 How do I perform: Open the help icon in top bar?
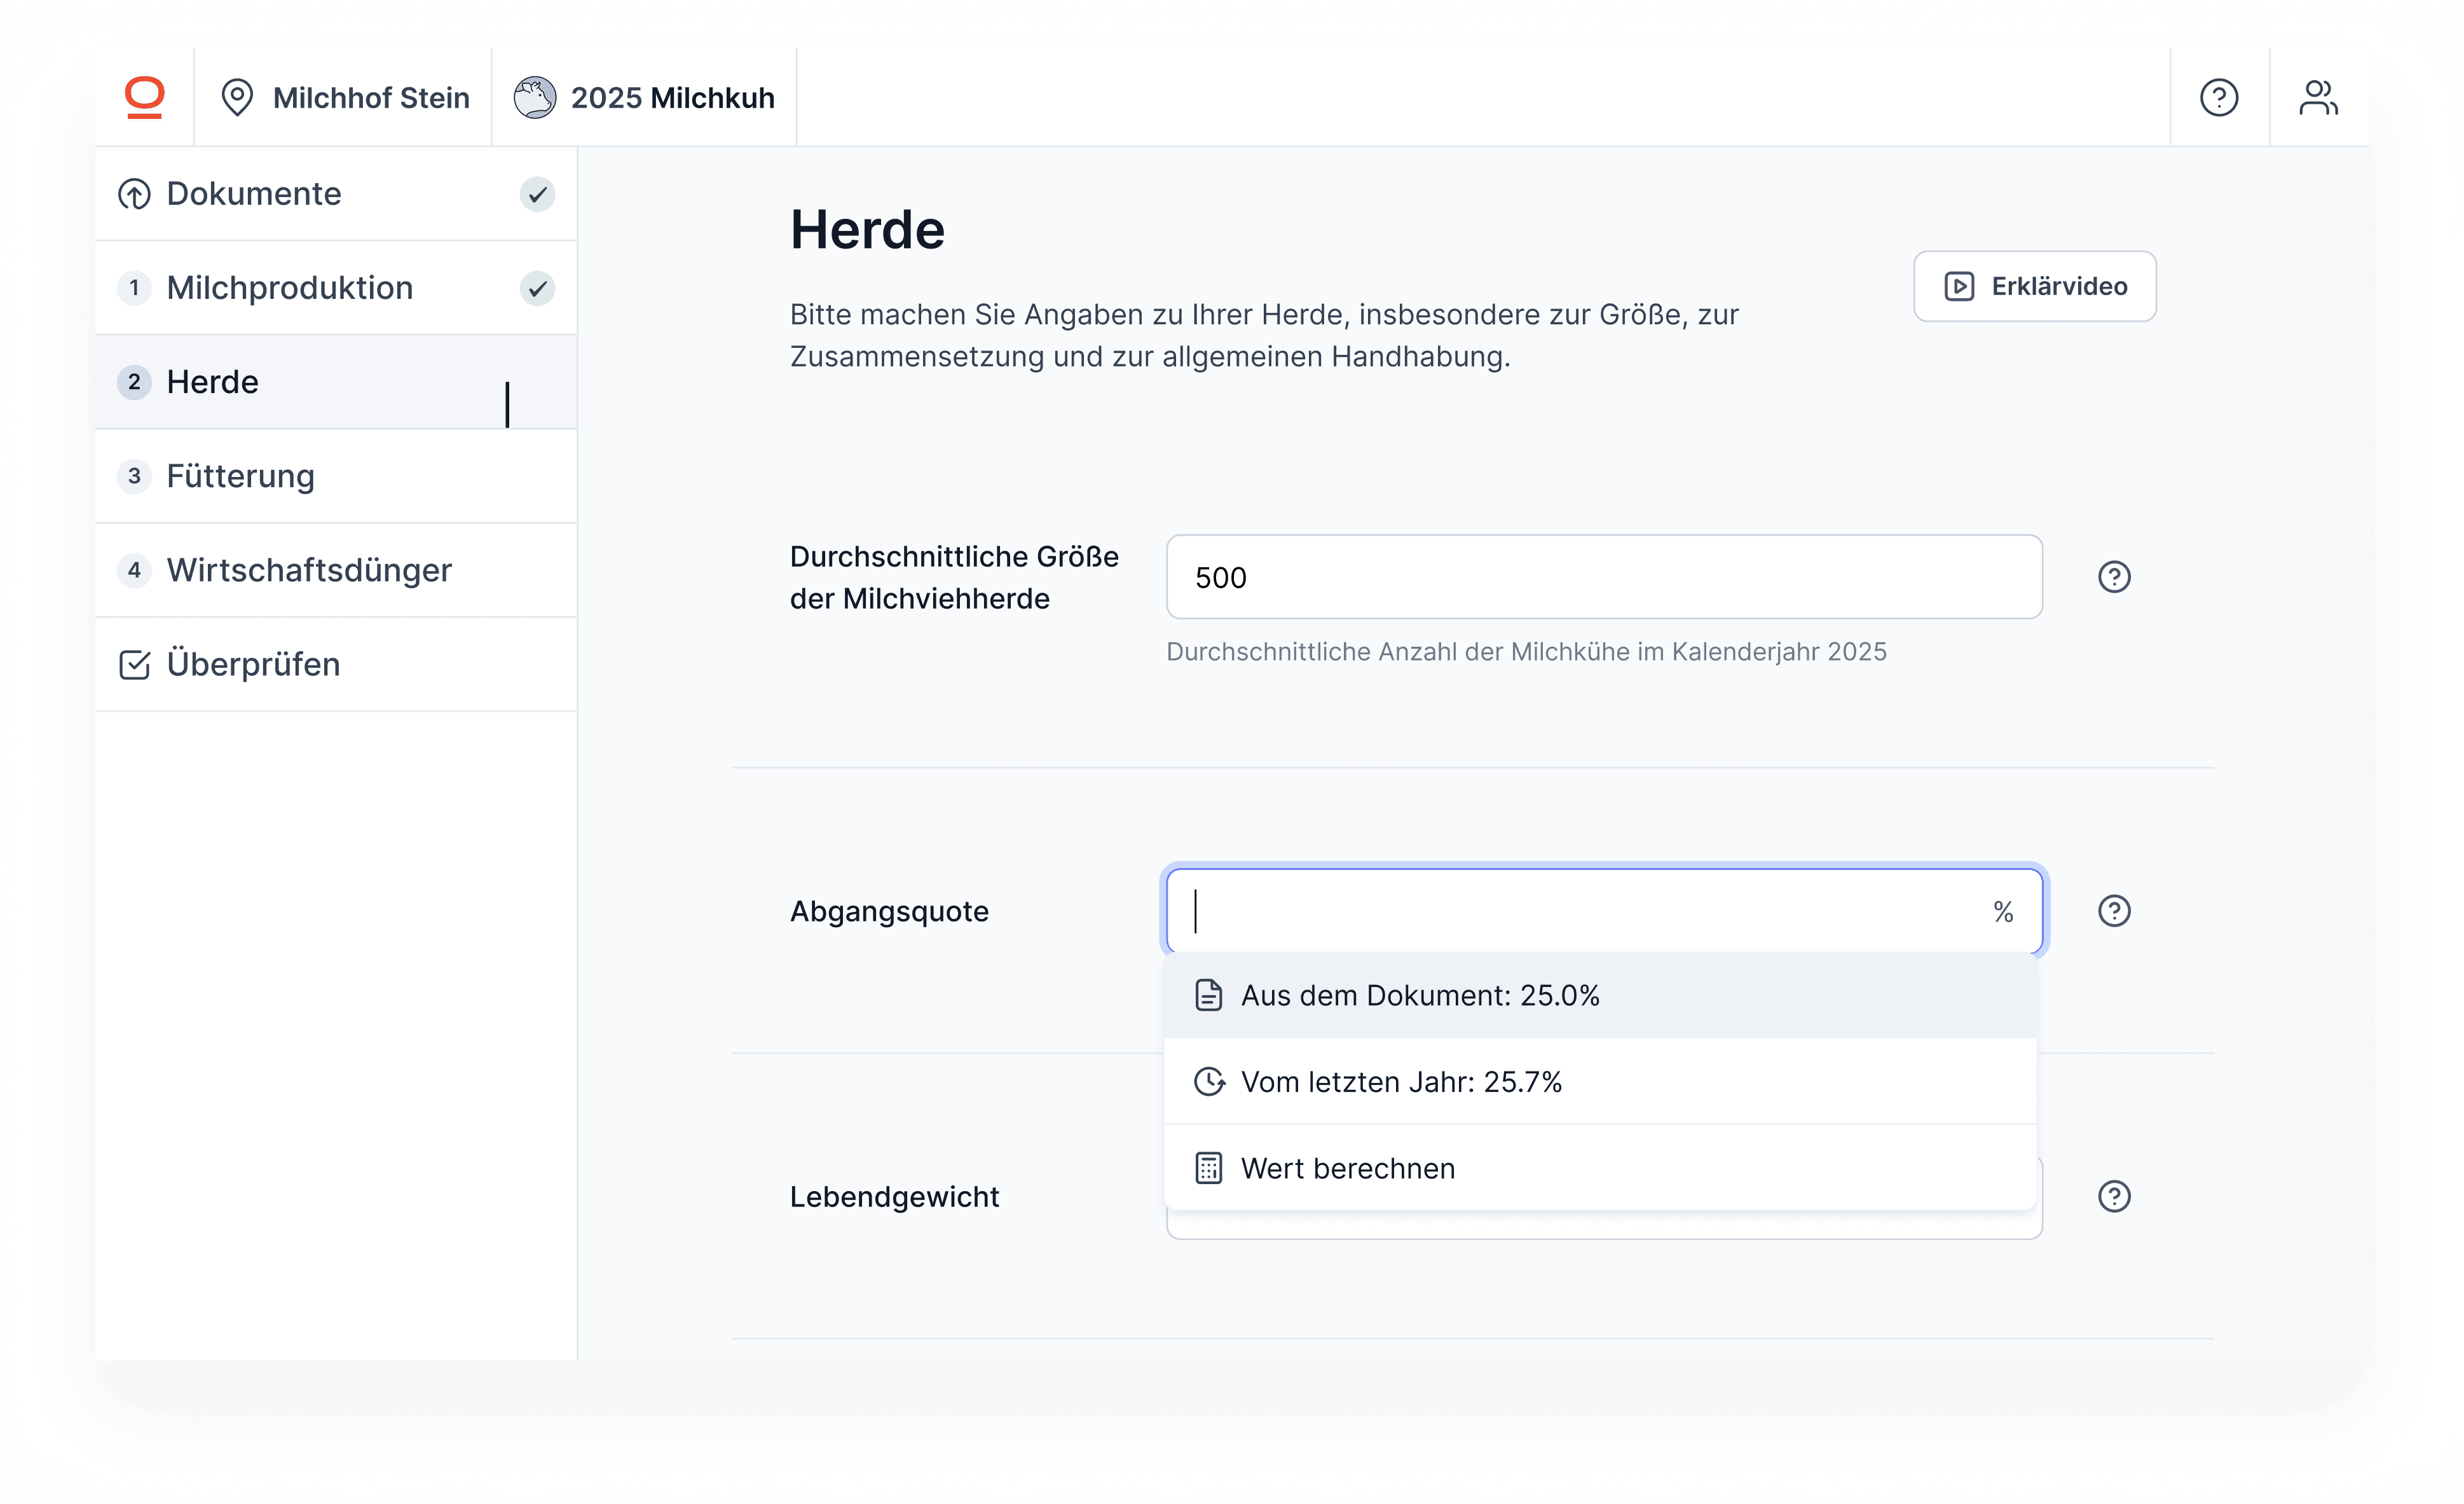[2218, 97]
